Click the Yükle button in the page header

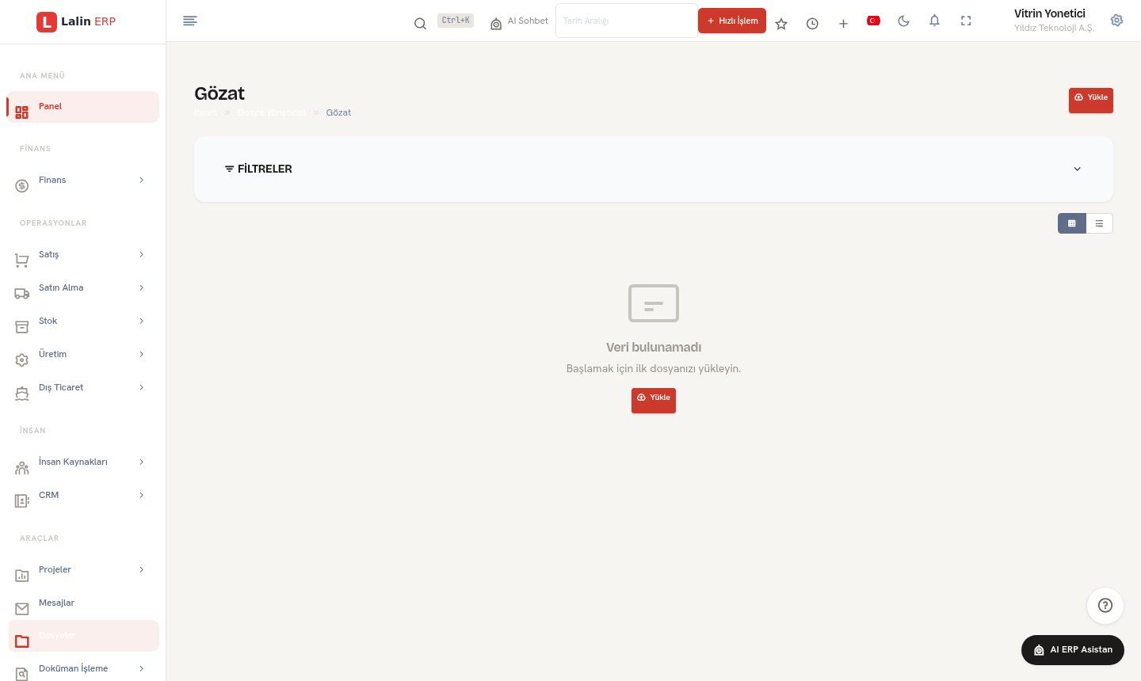(x=1090, y=101)
